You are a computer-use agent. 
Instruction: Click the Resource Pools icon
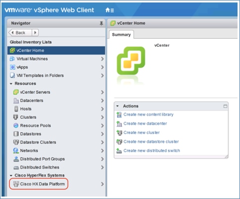click(x=16, y=125)
